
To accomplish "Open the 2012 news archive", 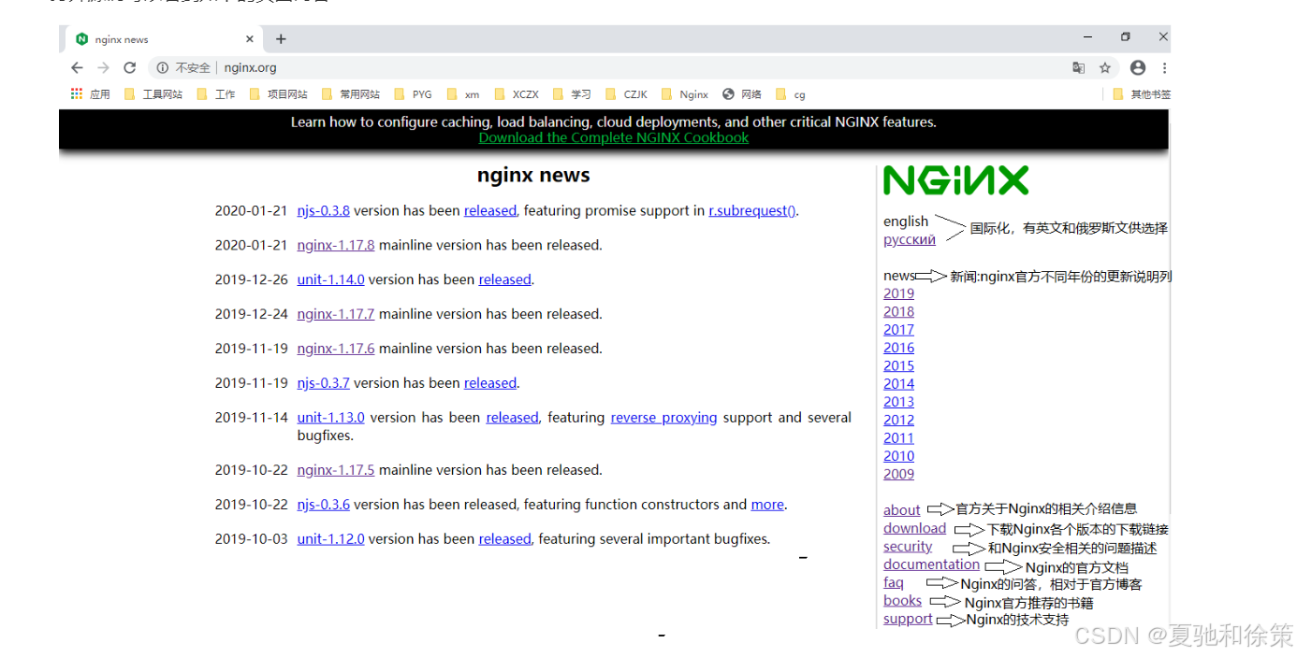I will (x=898, y=421).
